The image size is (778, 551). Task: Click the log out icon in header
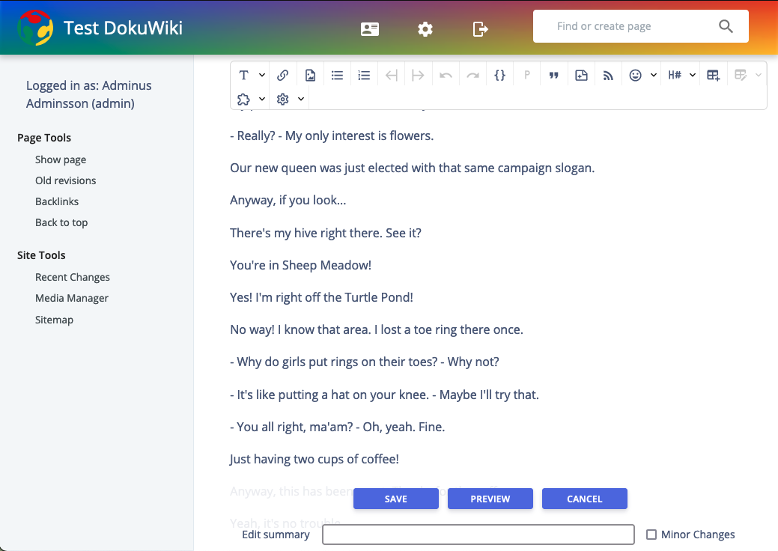point(480,29)
